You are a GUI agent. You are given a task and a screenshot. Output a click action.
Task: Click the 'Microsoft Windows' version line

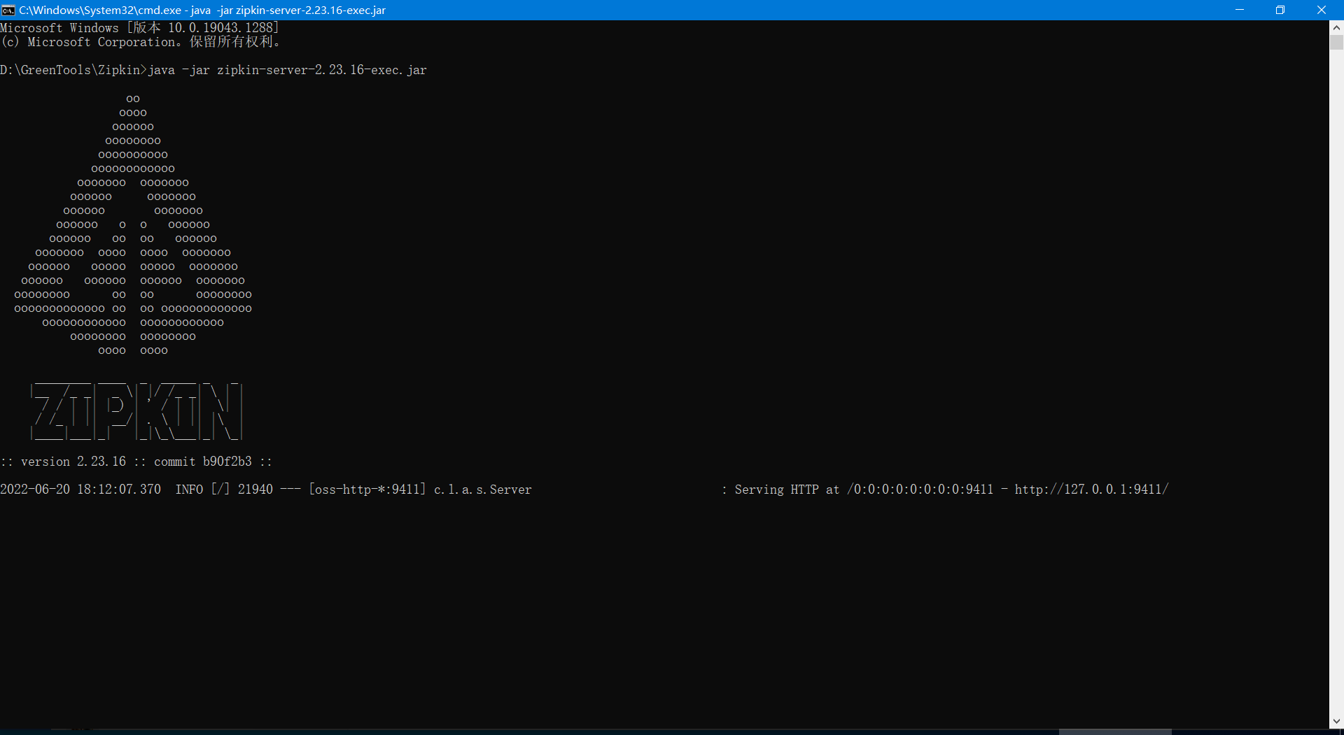140,28
